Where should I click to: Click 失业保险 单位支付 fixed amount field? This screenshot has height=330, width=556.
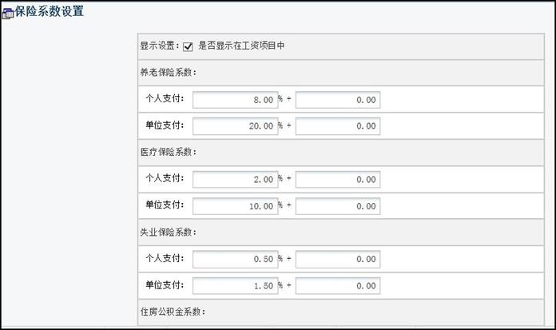coord(338,285)
